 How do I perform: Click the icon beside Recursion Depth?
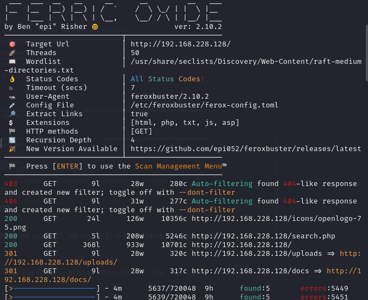12,140
